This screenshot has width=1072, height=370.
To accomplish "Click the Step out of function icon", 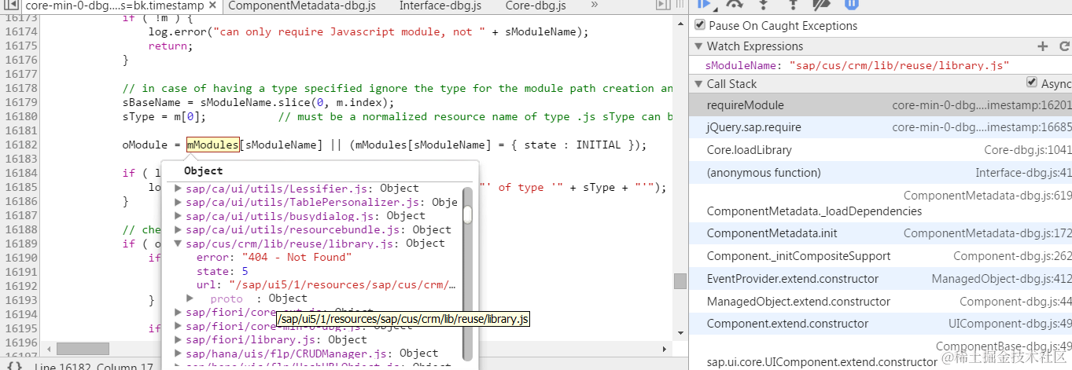I will coord(793,4).
